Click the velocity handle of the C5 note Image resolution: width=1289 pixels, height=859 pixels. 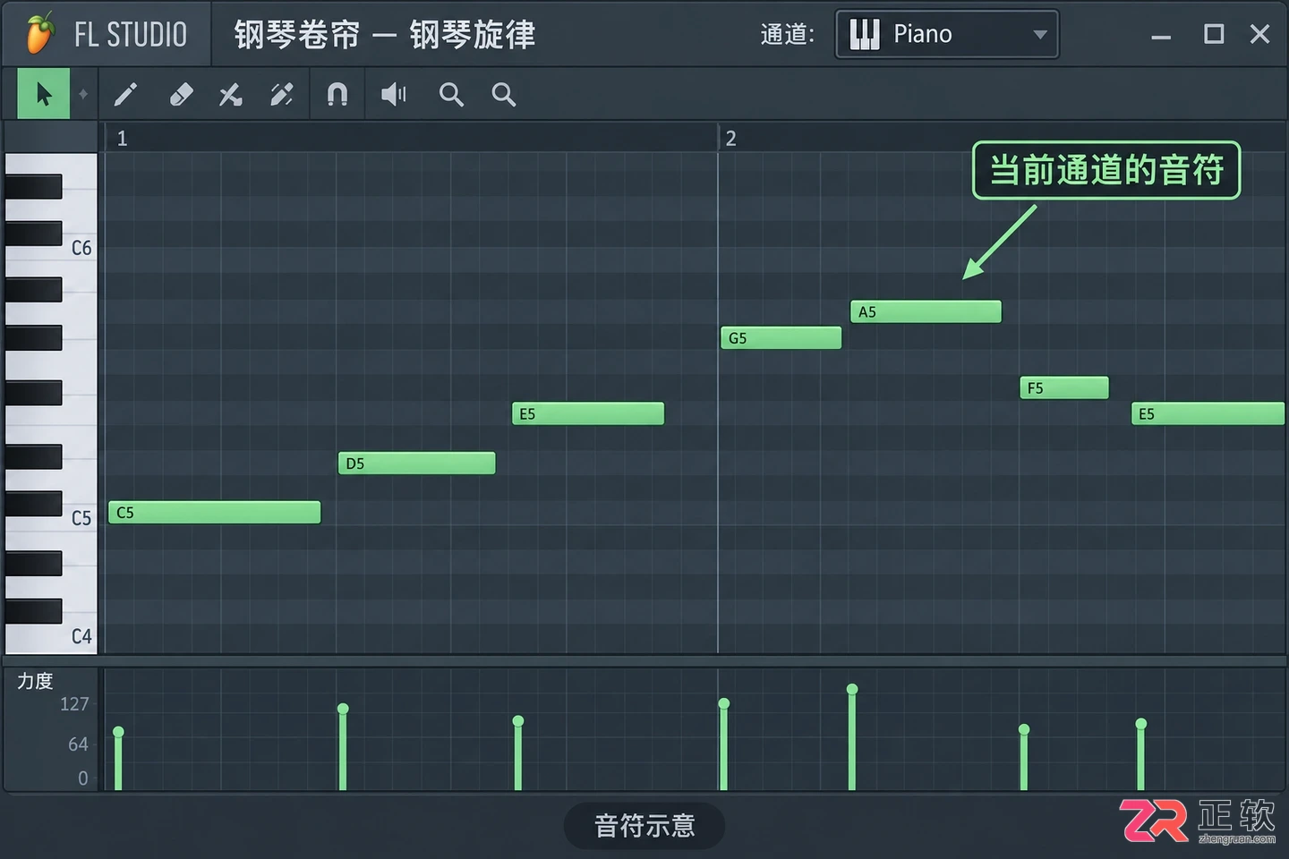[118, 732]
